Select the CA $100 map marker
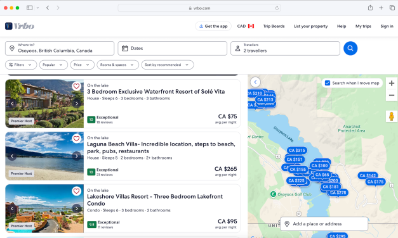Screen dimensions: 398x238 click(x=319, y=166)
